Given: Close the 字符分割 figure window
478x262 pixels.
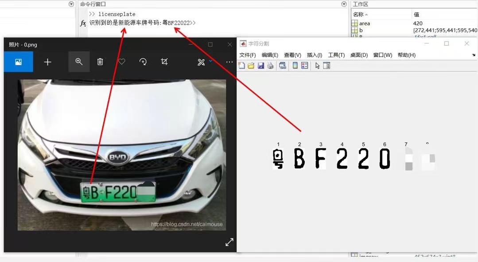Looking at the screenshot, I should tap(467, 43).
